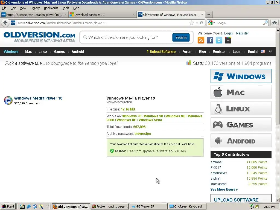The image size is (280, 210).
Task: Click in the URL address field
Action: (103, 23)
